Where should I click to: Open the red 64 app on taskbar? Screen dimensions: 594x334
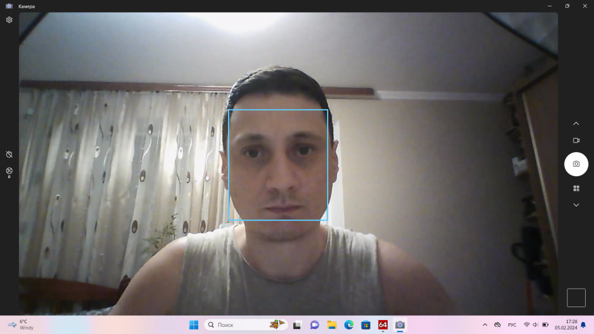tap(383, 325)
